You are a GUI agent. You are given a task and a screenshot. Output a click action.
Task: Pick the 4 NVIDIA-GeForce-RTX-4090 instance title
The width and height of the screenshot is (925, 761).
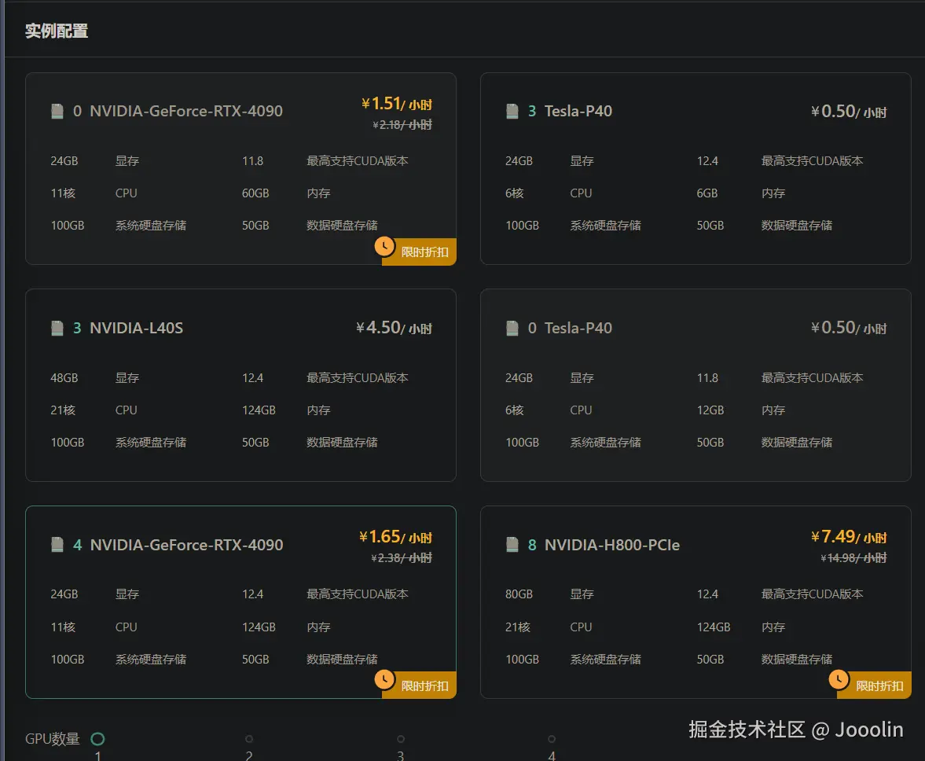178,545
